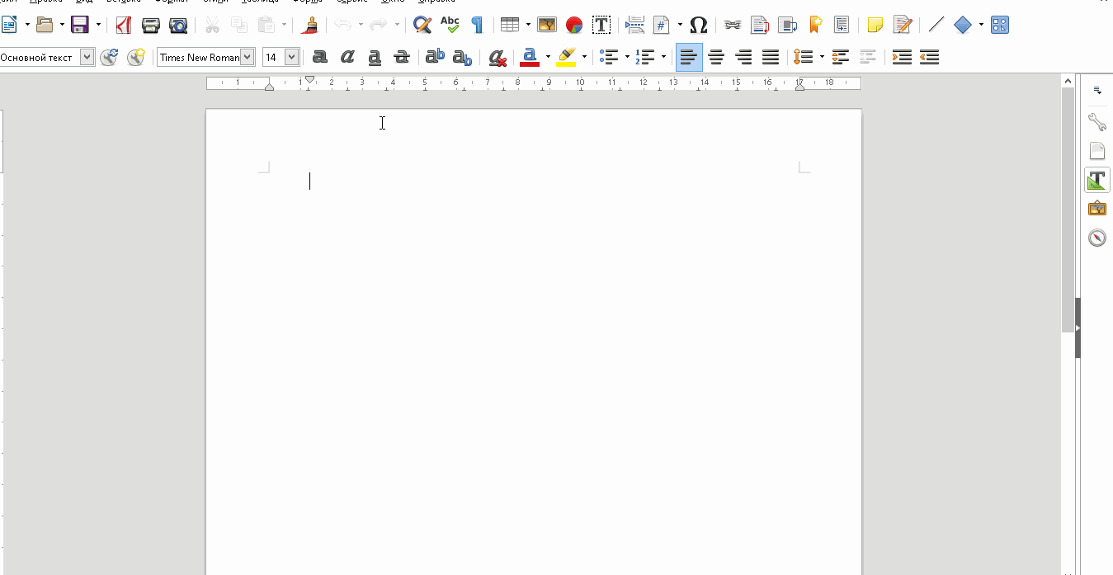
Task: Open the sidebar Navigator compass
Action: point(1096,238)
